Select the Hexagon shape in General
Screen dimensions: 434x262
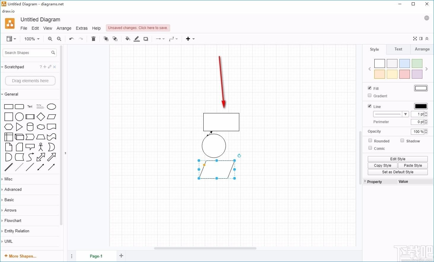tap(9, 127)
